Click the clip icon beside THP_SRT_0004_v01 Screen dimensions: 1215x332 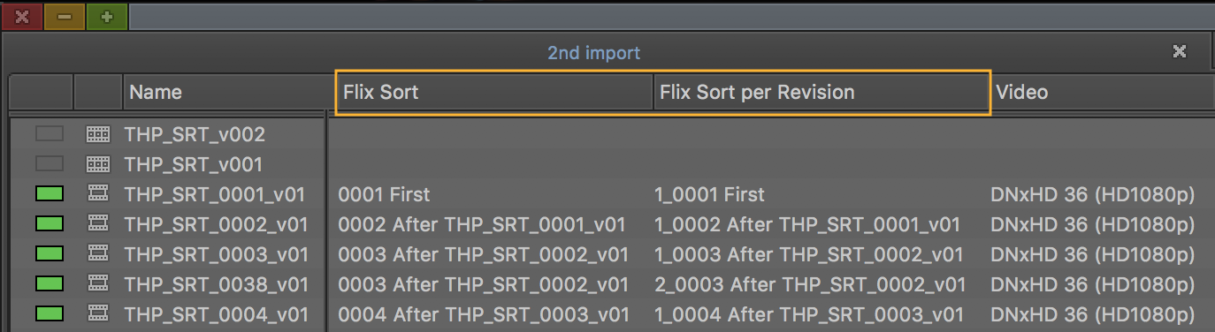click(98, 313)
